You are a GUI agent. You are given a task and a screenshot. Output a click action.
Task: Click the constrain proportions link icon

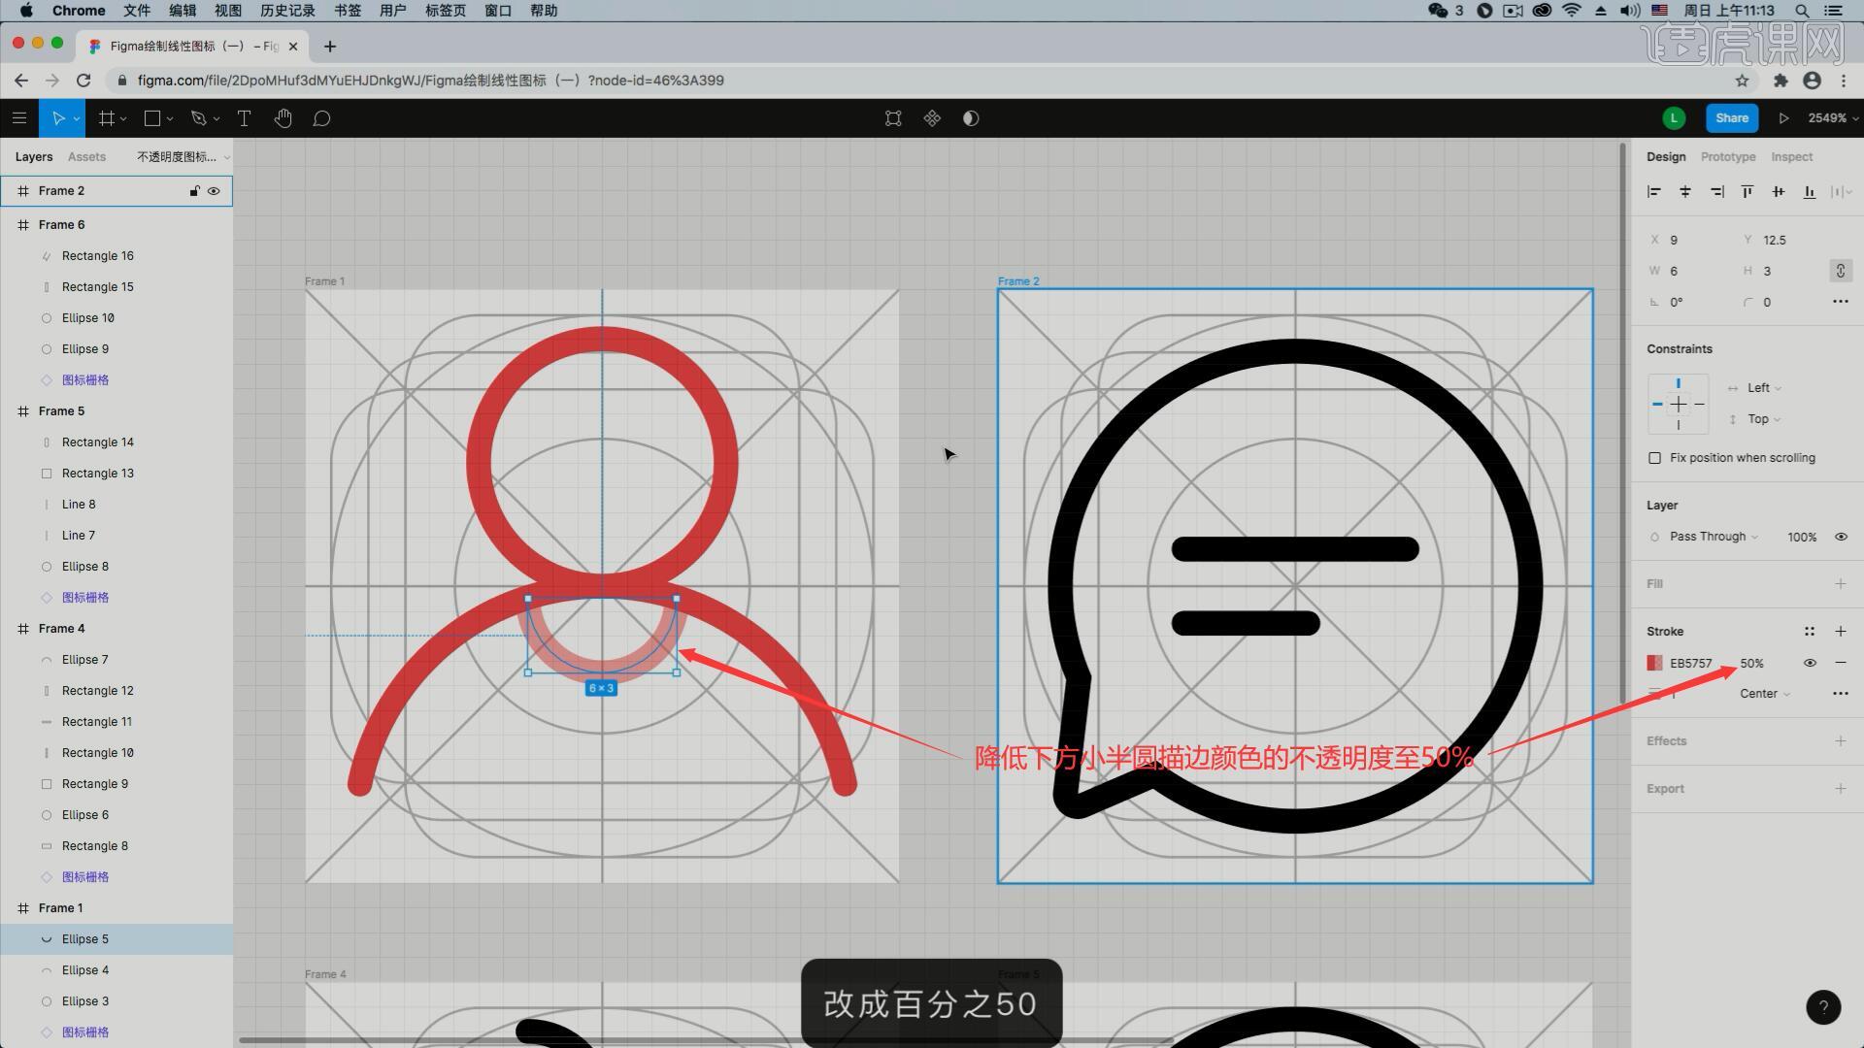click(x=1841, y=271)
